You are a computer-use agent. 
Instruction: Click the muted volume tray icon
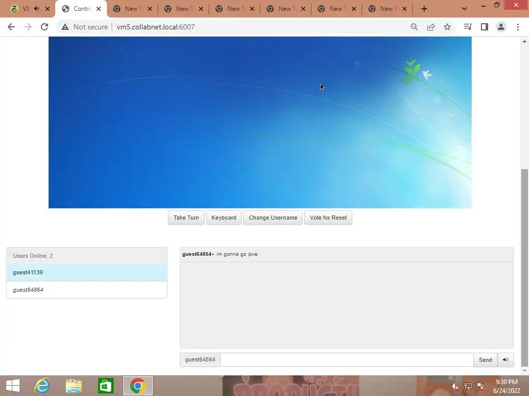[455, 386]
